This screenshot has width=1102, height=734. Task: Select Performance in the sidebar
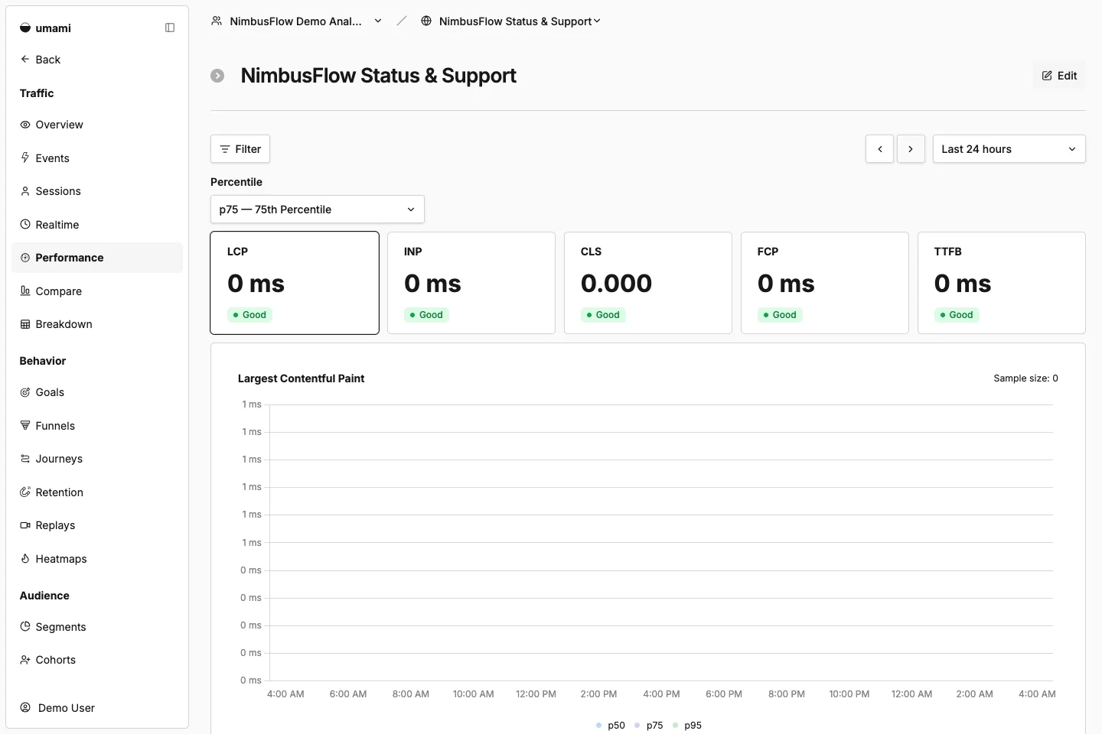97,258
